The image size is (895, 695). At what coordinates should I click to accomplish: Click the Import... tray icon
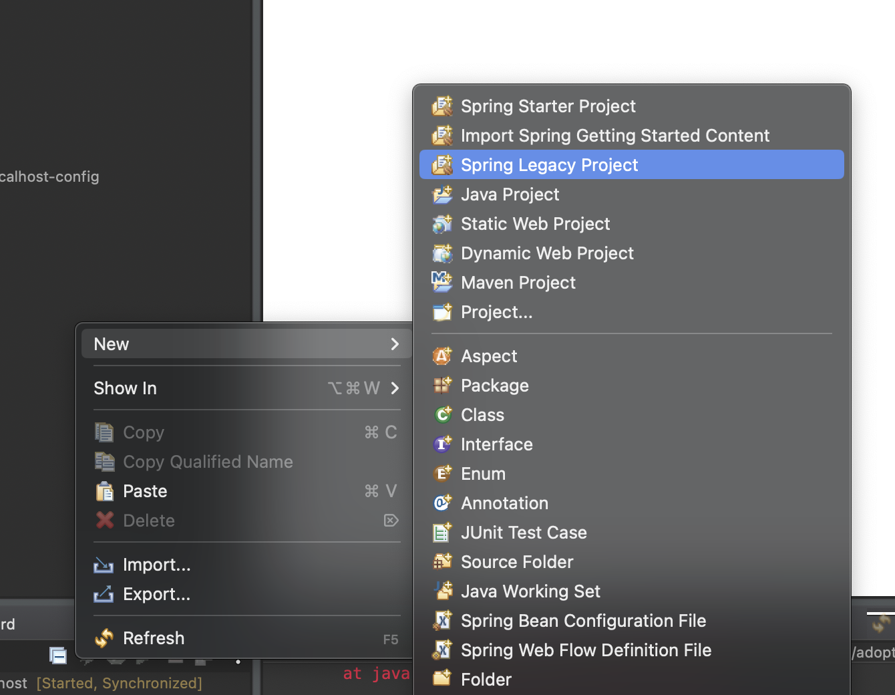(x=104, y=565)
